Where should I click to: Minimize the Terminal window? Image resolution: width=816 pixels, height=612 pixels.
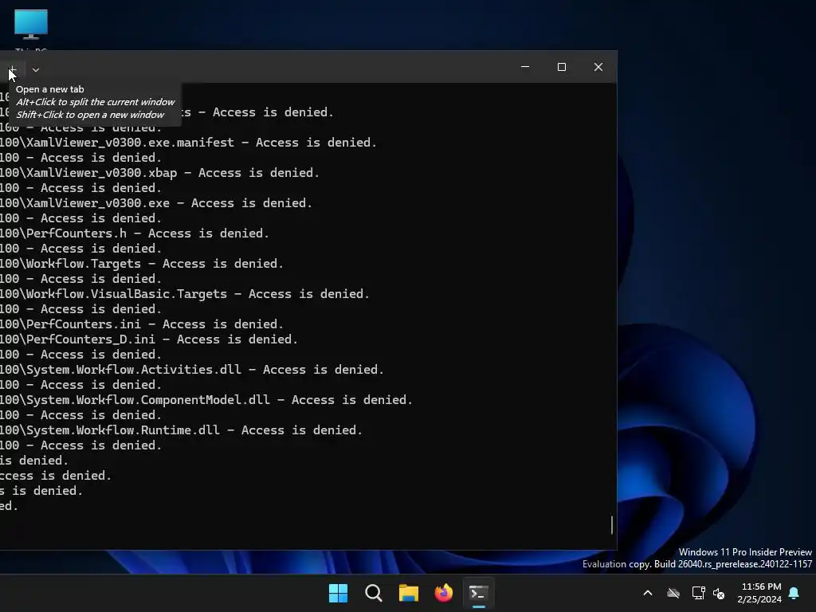pyautogui.click(x=525, y=67)
